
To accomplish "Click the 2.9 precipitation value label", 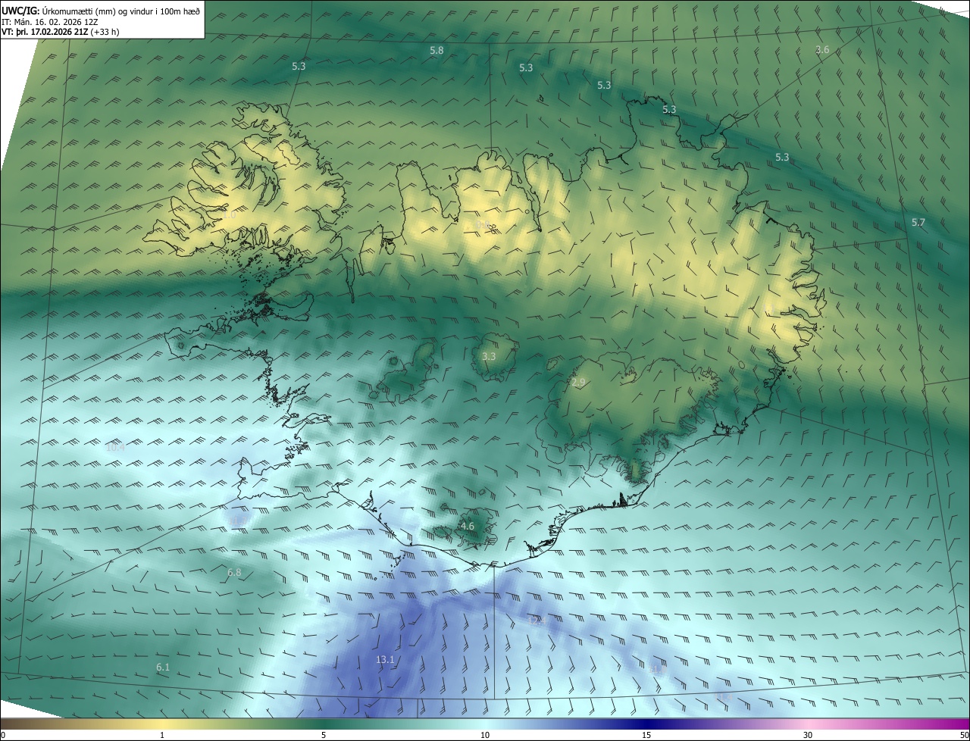I will [578, 383].
